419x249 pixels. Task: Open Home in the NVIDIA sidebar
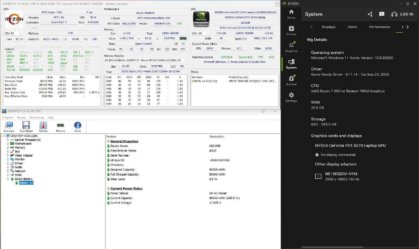[291, 14]
